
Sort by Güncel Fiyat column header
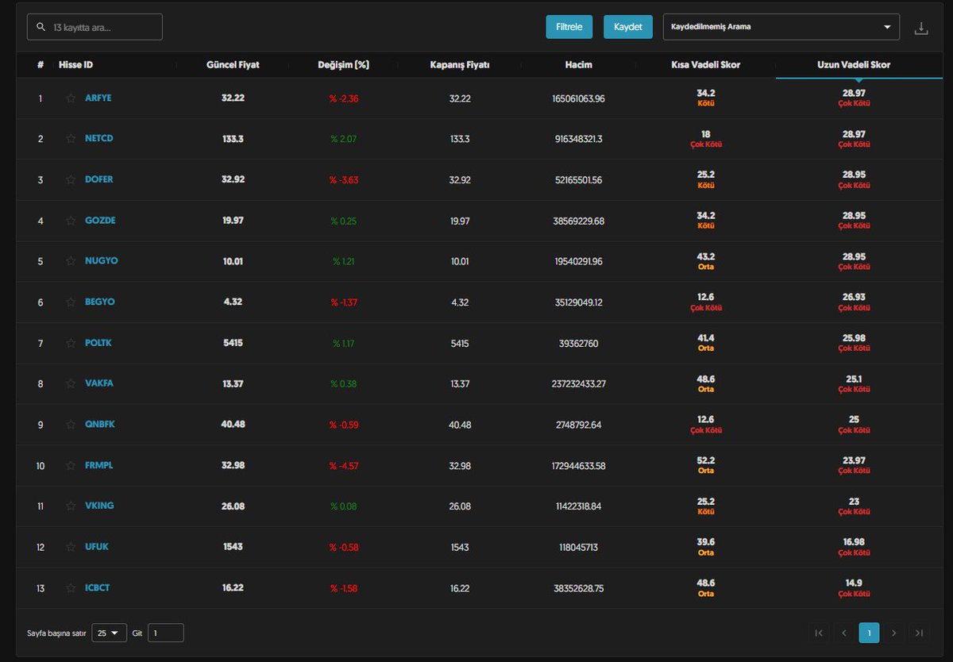point(233,65)
